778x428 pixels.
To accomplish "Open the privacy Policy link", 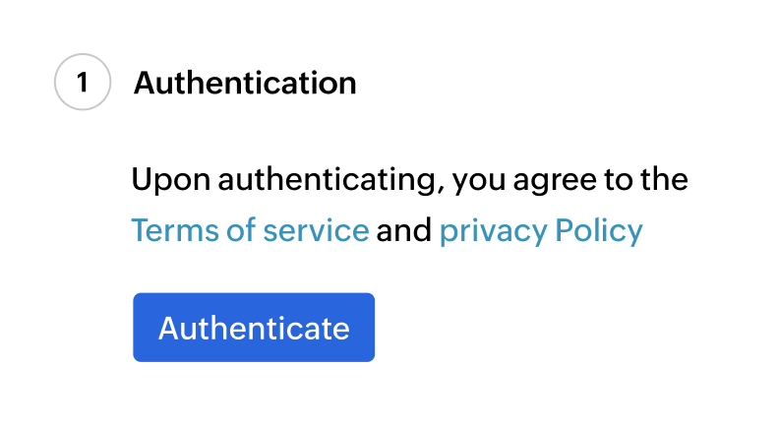I will coord(541,231).
